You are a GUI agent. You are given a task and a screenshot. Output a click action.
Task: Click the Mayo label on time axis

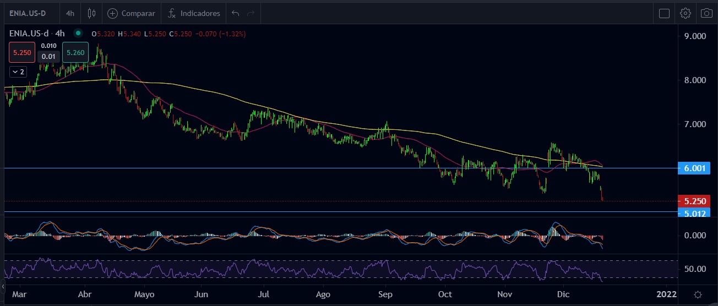144,294
